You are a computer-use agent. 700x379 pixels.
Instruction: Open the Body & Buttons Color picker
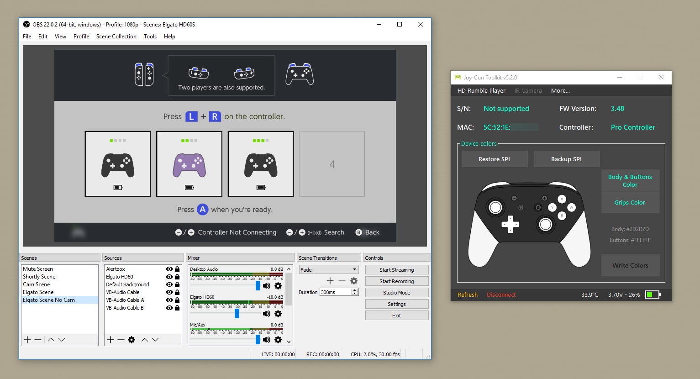click(x=630, y=180)
